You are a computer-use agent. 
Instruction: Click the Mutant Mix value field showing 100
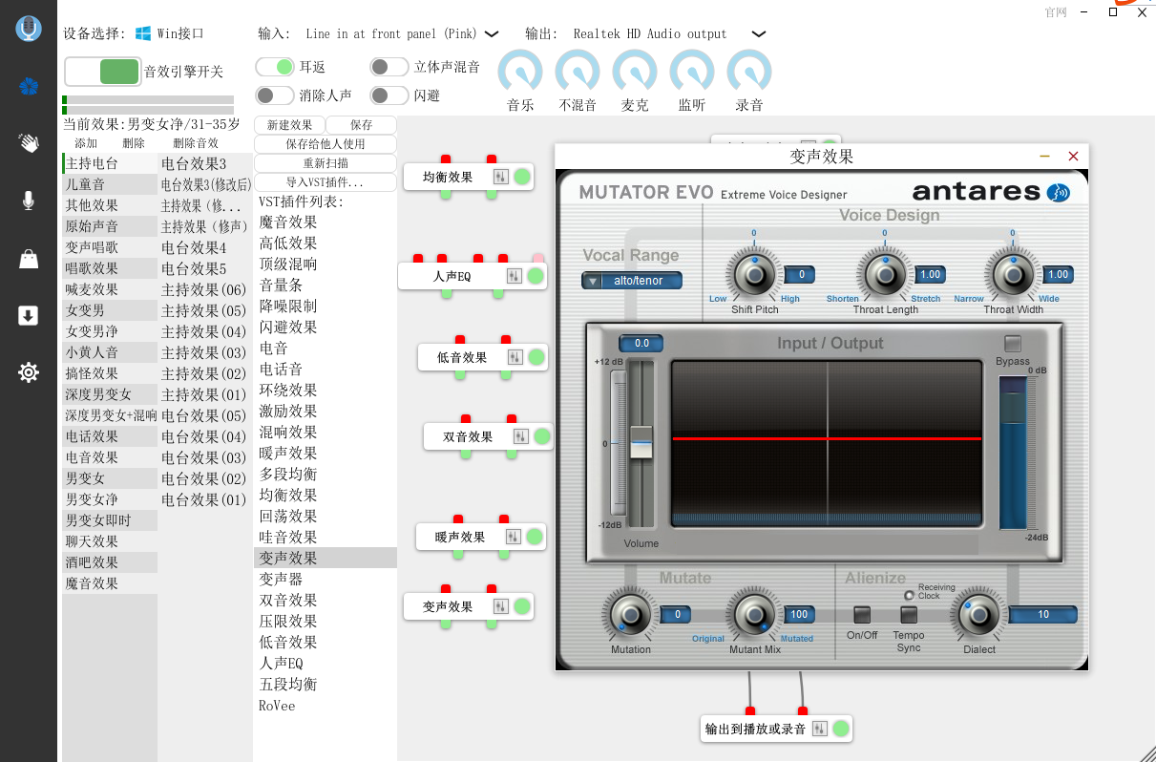coord(800,614)
